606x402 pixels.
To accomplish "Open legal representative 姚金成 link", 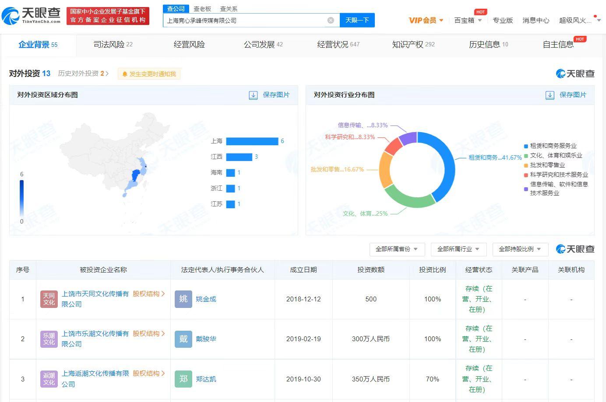I will tap(206, 299).
